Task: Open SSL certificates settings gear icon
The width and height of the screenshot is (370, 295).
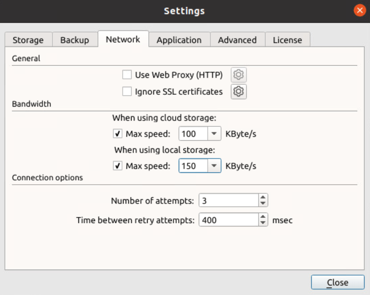Action: pos(239,92)
